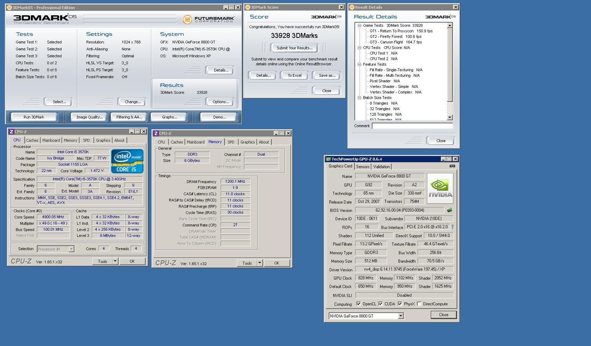The width and height of the screenshot is (591, 346).
Task: Open SPD tab in CPU-Z Memory window
Action: coord(231,142)
